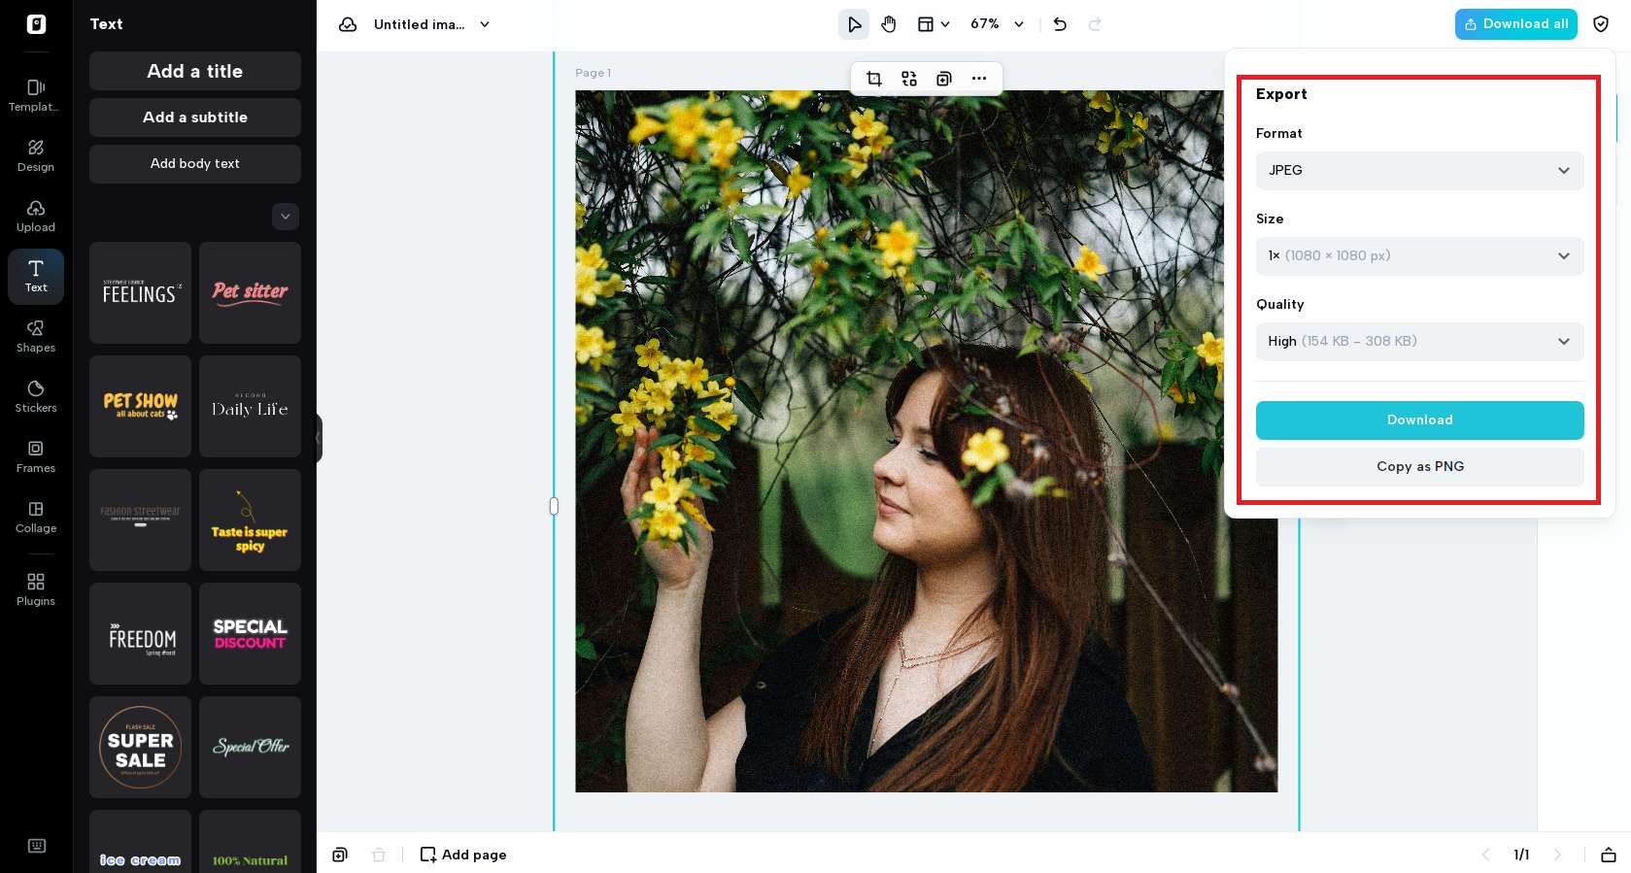Open the Stickers panel
The image size is (1631, 873).
(36, 396)
